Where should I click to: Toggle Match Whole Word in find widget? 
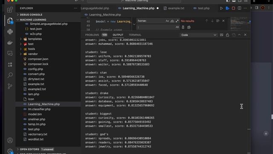pos(172,21)
